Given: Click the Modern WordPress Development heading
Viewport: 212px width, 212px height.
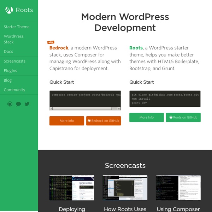Looking at the screenshot, I should [125, 22].
